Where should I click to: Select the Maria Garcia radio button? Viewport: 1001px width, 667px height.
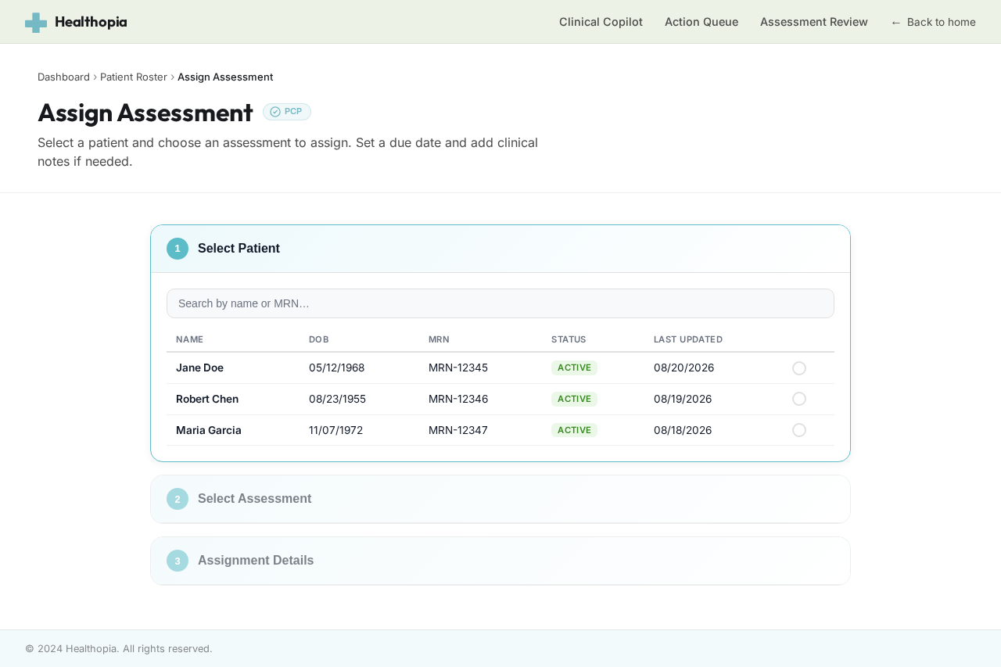pyautogui.click(x=799, y=430)
